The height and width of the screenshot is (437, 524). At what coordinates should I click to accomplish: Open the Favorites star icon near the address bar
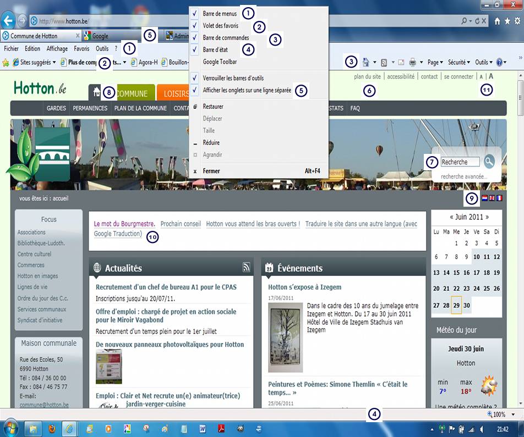pyautogui.click(x=507, y=21)
